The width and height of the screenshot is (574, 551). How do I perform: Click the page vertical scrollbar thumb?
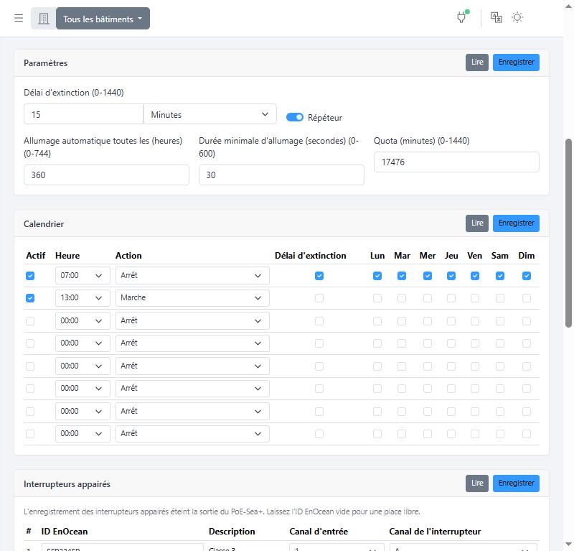click(x=568, y=233)
